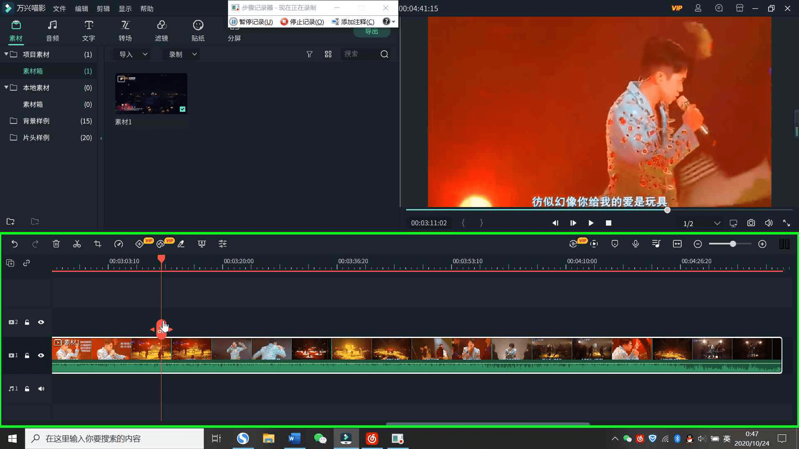Viewport: 799px width, 449px height.
Task: Click the add marker shield icon
Action: click(615, 244)
